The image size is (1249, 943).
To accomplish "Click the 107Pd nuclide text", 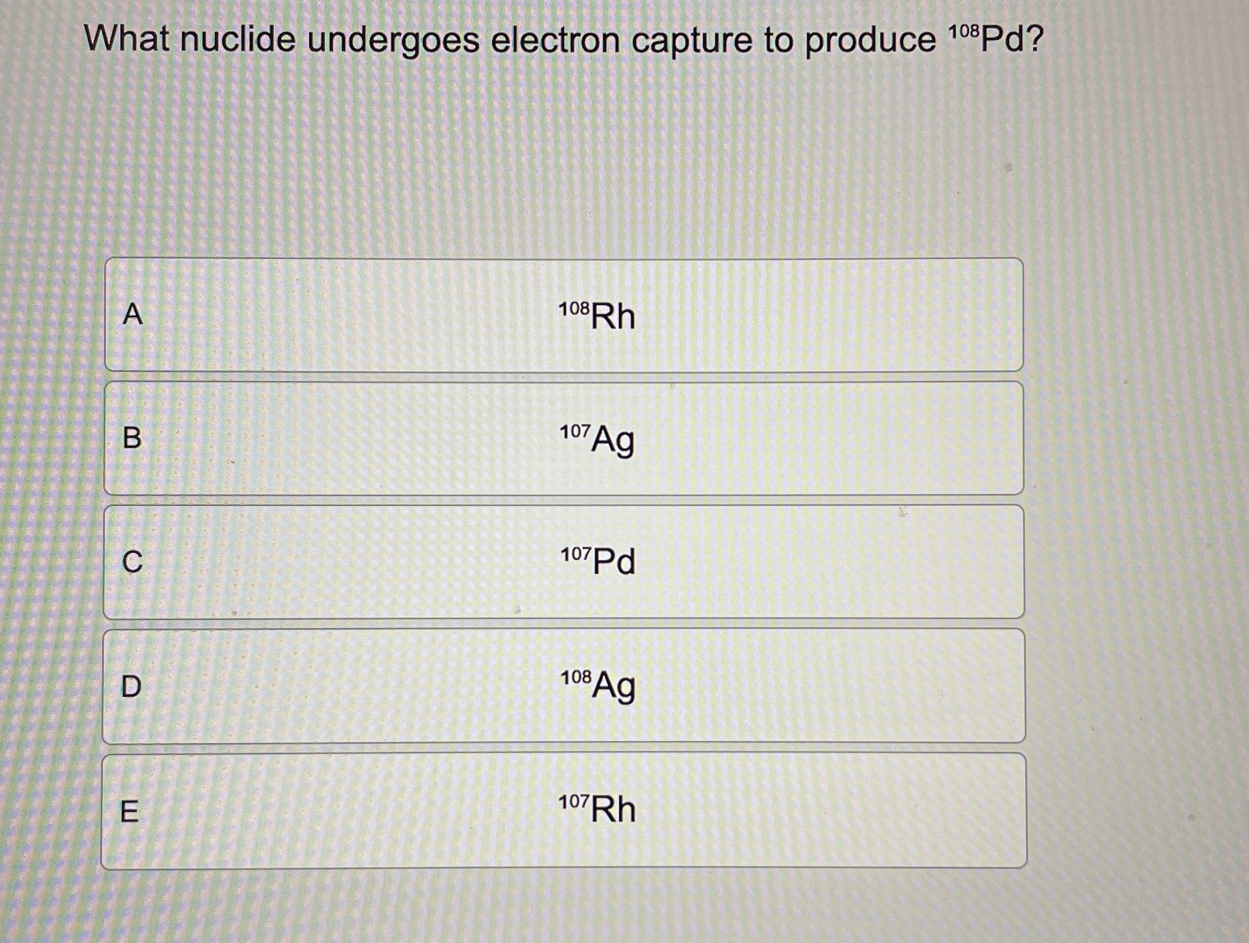I will tap(597, 561).
